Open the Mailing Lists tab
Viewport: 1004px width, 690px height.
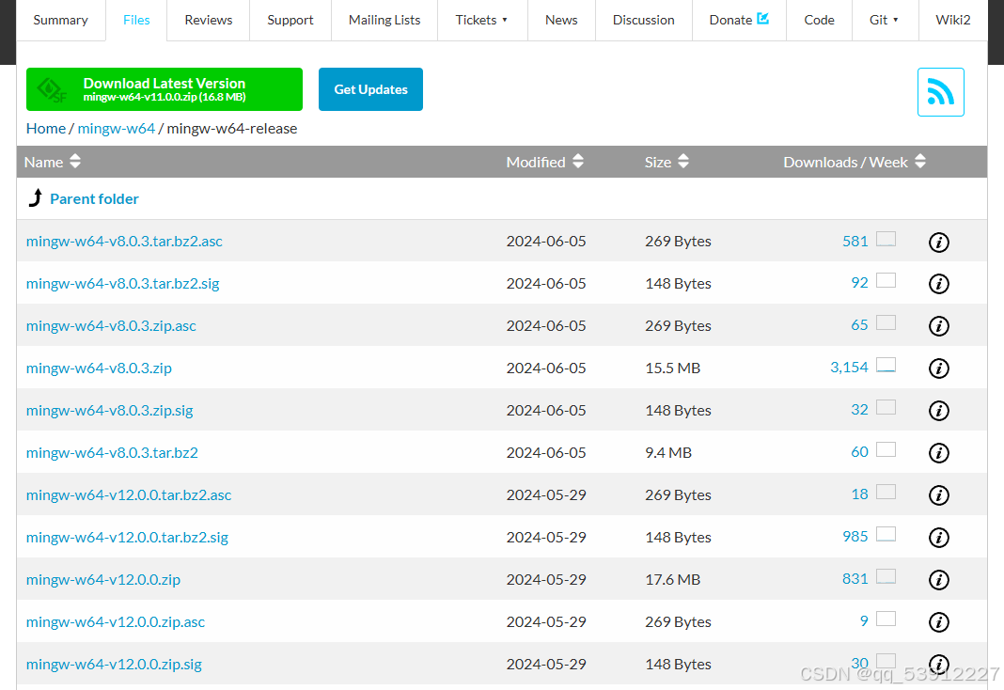(384, 20)
